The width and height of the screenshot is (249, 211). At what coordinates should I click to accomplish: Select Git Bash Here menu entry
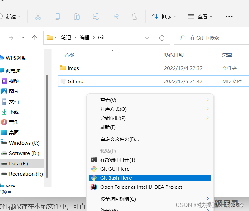click(x=150, y=178)
